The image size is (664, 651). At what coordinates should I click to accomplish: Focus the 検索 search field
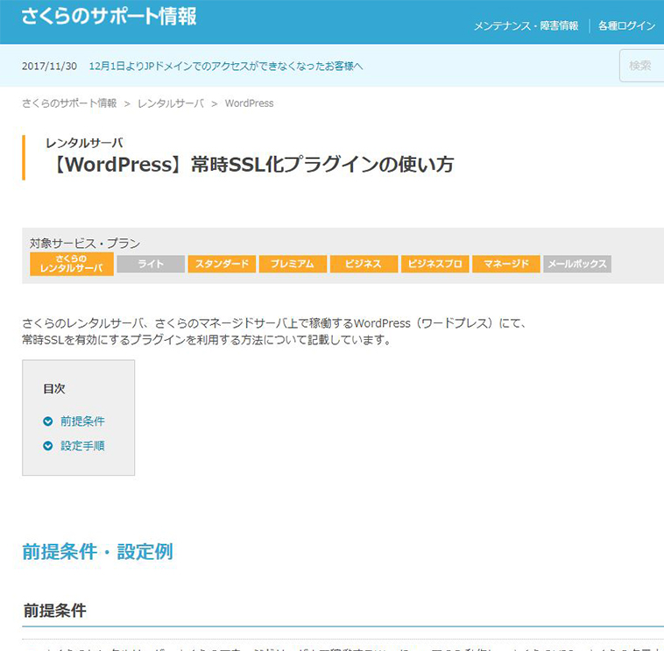(641, 66)
